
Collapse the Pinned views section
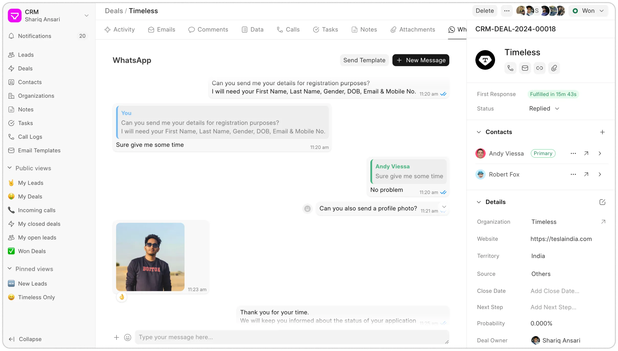pyautogui.click(x=10, y=269)
